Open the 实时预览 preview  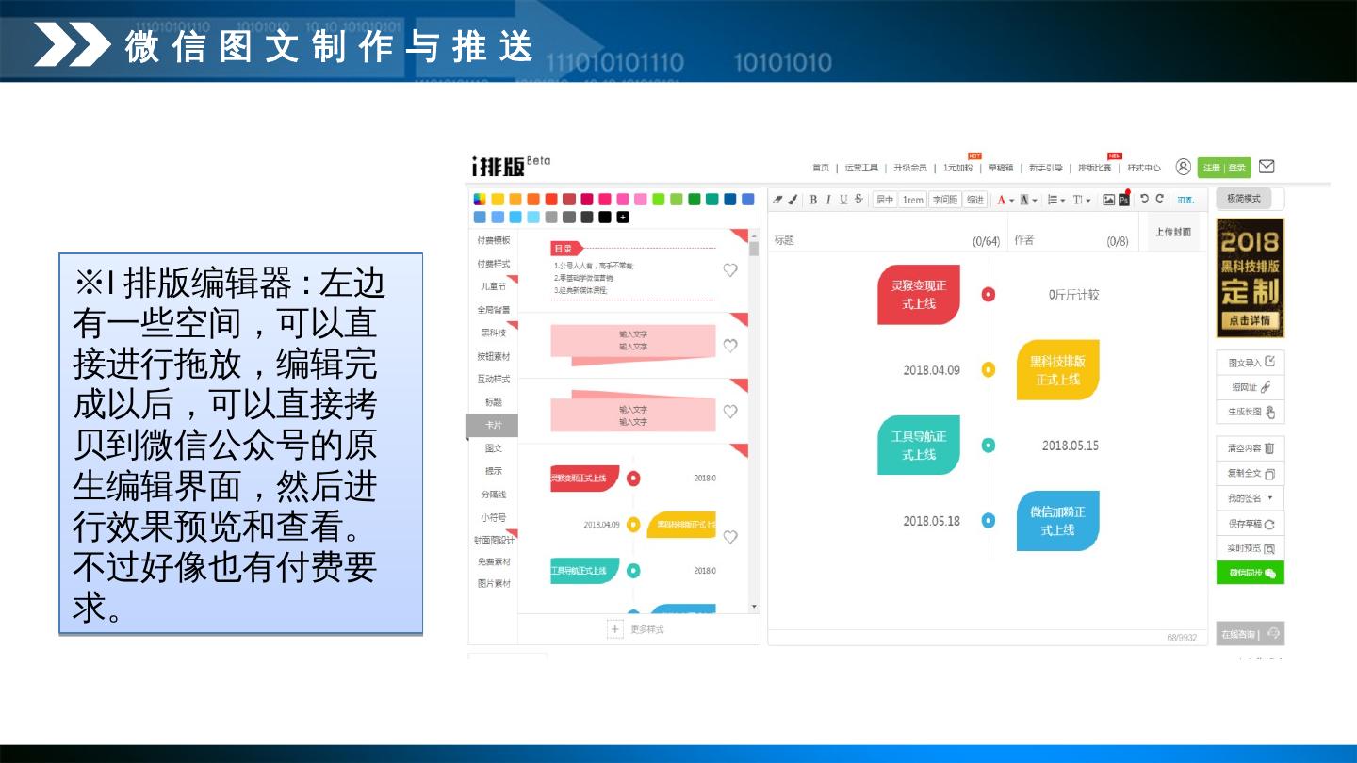(x=1250, y=548)
